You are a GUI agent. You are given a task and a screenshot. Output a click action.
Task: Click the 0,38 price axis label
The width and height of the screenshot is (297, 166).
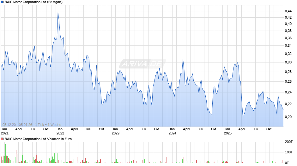click(288, 31)
